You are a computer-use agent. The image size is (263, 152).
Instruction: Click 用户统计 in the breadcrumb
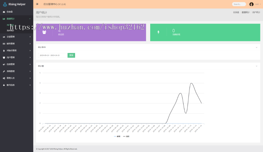(x=256, y=12)
